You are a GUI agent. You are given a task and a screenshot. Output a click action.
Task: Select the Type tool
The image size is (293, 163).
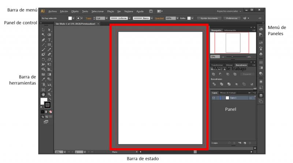pos(49,40)
